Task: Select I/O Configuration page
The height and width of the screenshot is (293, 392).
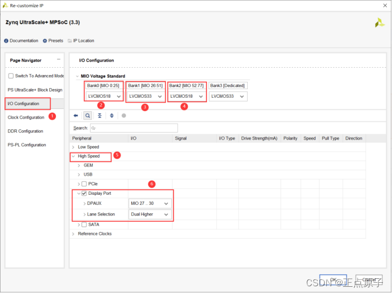Action: tap(24, 103)
